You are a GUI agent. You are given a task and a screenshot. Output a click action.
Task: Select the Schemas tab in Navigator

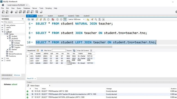click(x=17, y=75)
